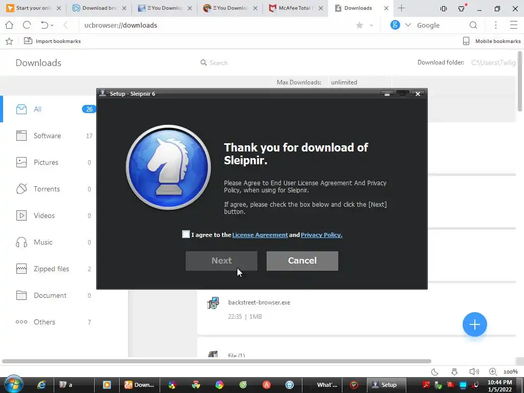The height and width of the screenshot is (393, 524).
Task: Open the Privacy Policy link
Action: [321, 235]
